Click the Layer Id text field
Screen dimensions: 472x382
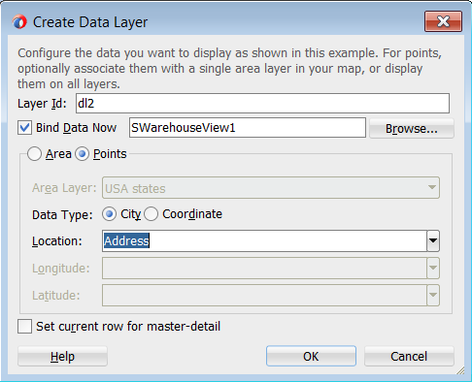(262, 104)
